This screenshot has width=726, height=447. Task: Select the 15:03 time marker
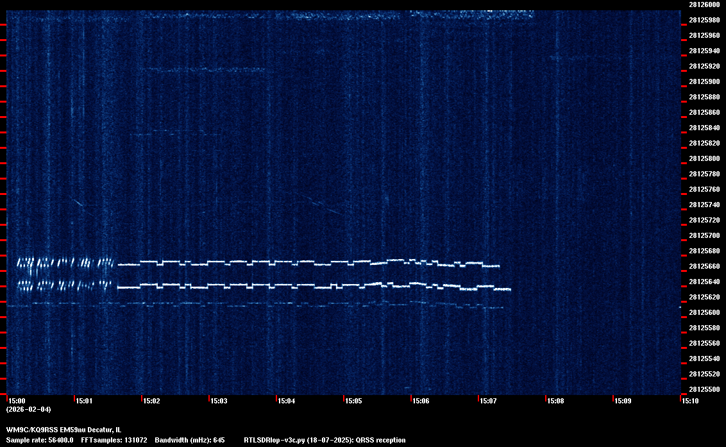pos(220,401)
